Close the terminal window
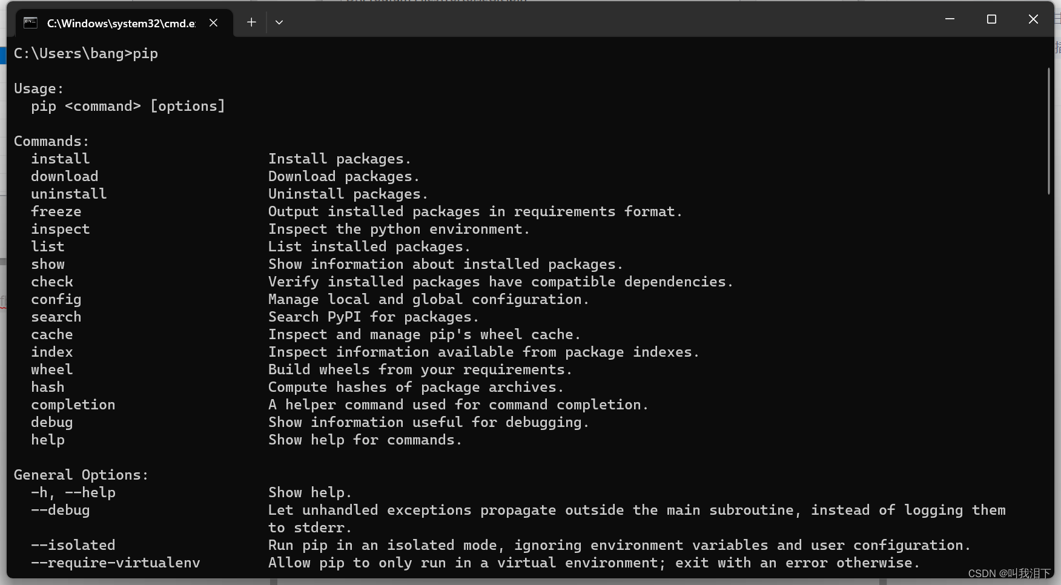Viewport: 1061px width, 585px height. (1033, 19)
